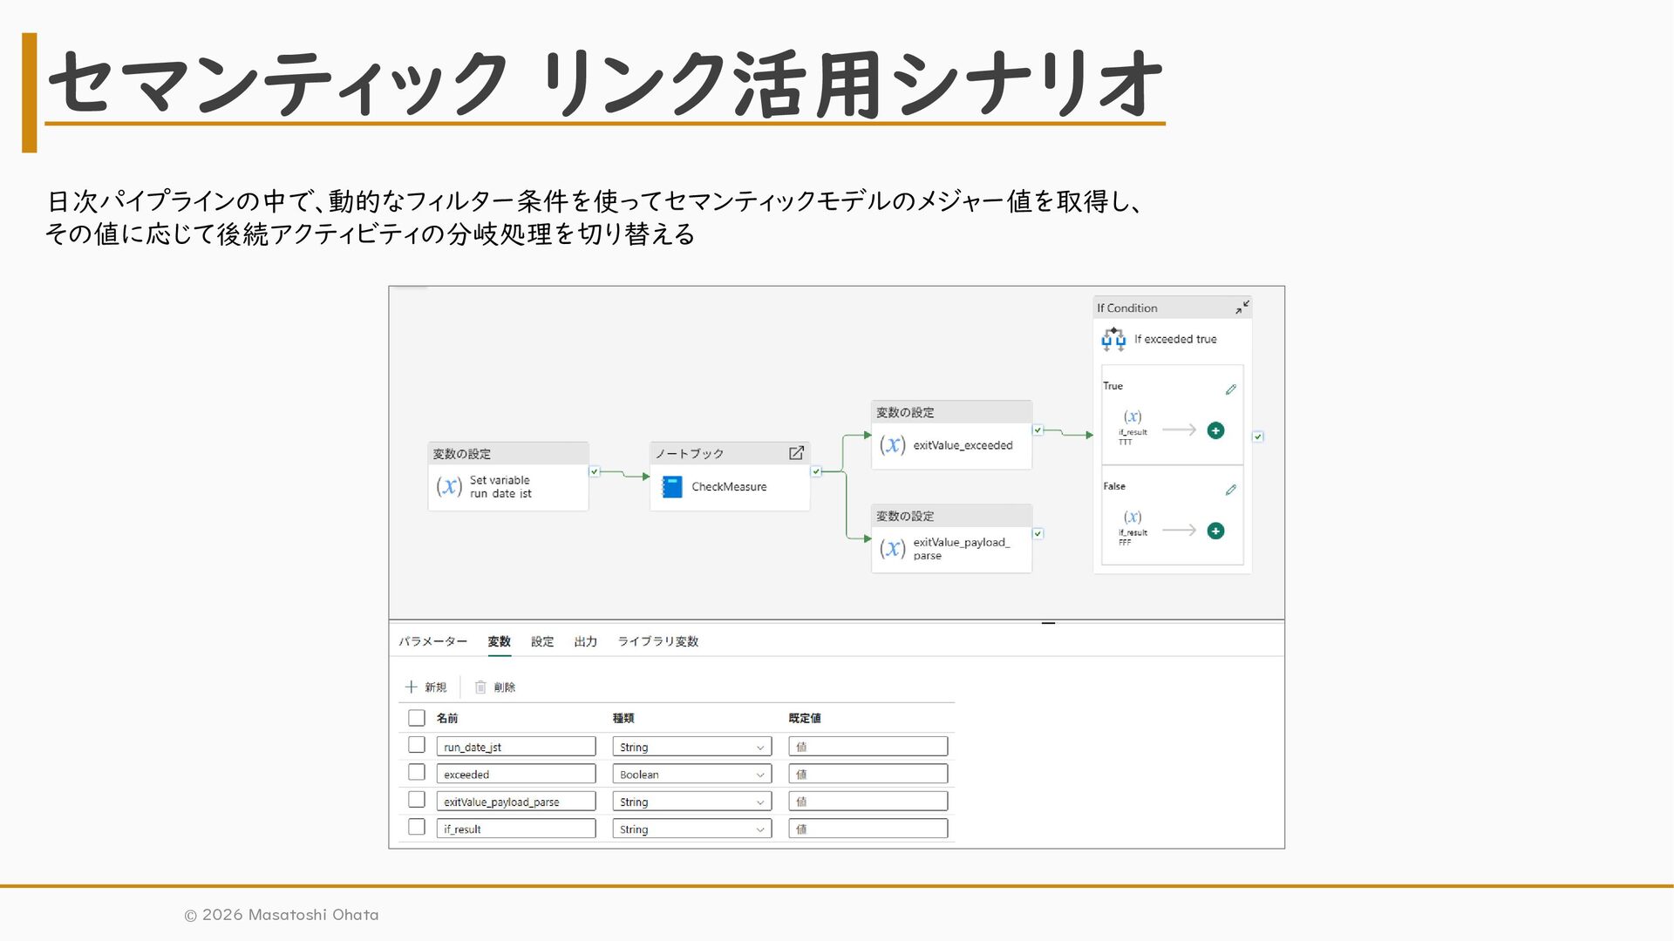The image size is (1674, 941).
Task: Open type dropdown for if_result
Action: tap(691, 829)
